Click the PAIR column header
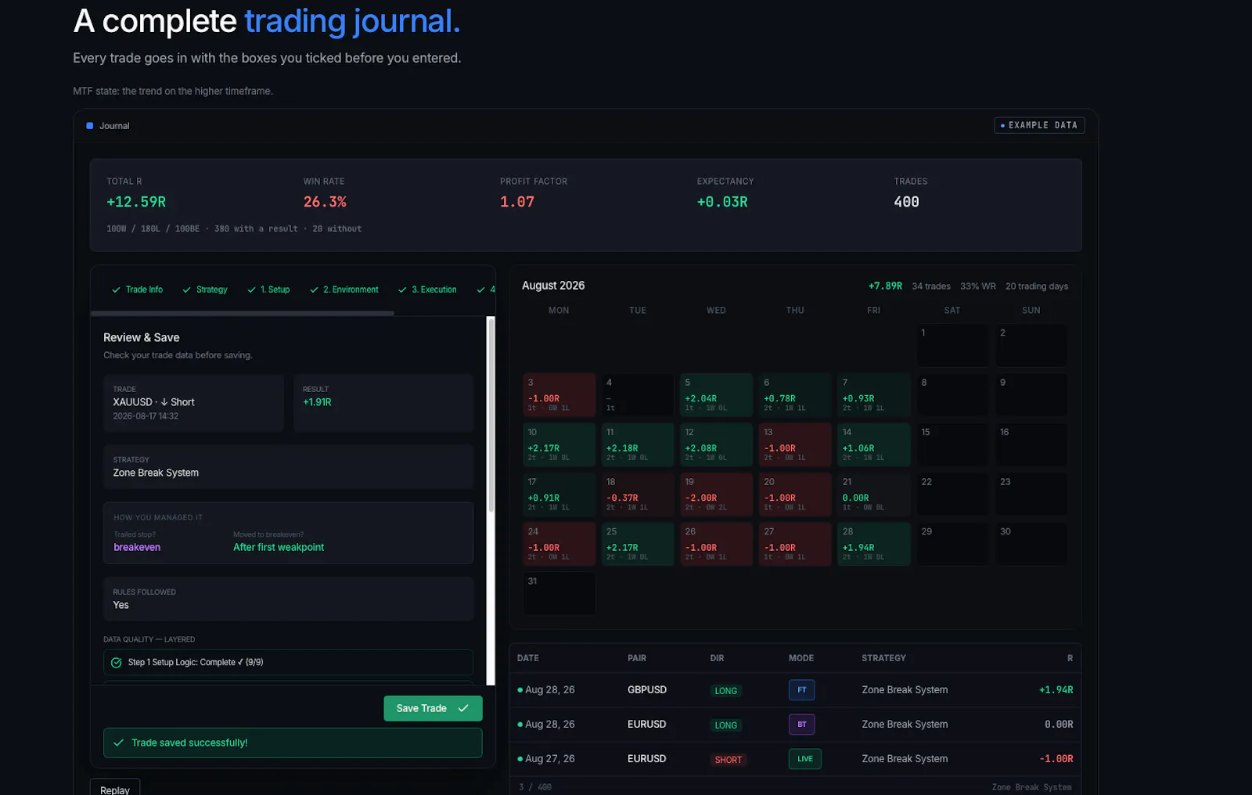The width and height of the screenshot is (1252, 795). (x=637, y=658)
